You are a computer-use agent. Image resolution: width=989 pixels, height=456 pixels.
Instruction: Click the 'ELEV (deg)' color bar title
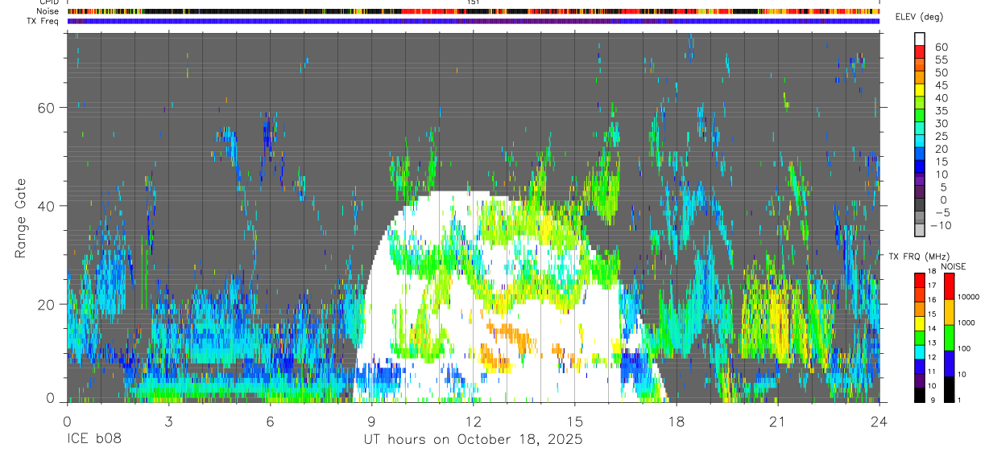921,17
